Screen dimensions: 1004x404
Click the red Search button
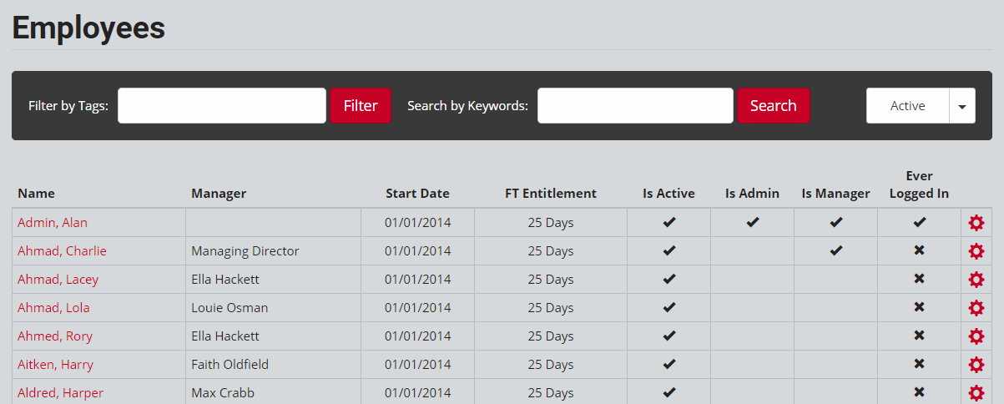774,106
